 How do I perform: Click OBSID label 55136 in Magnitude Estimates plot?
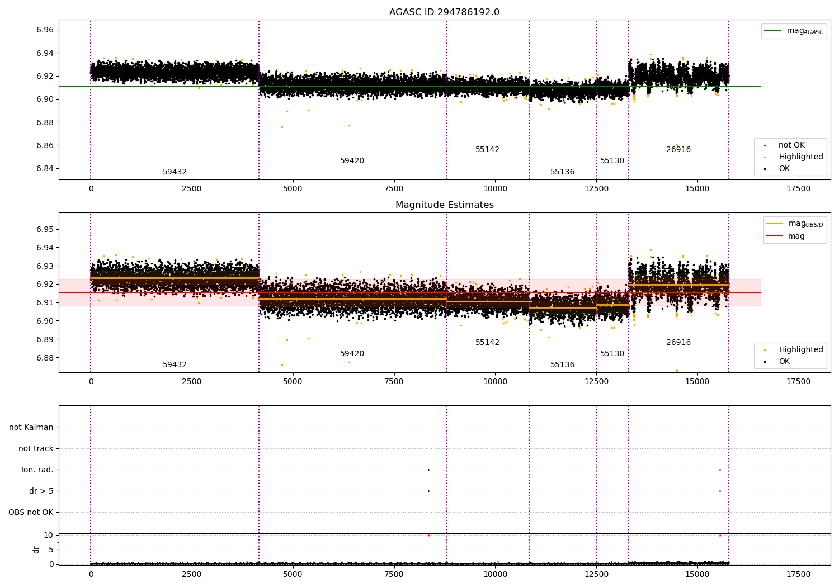562,365
